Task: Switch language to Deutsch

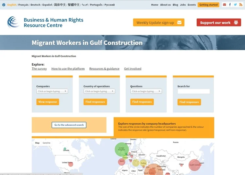Action: point(35,5)
